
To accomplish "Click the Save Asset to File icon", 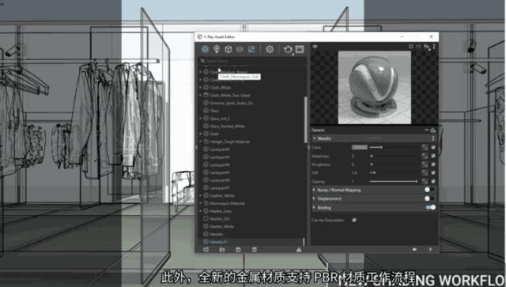I will (238, 250).
